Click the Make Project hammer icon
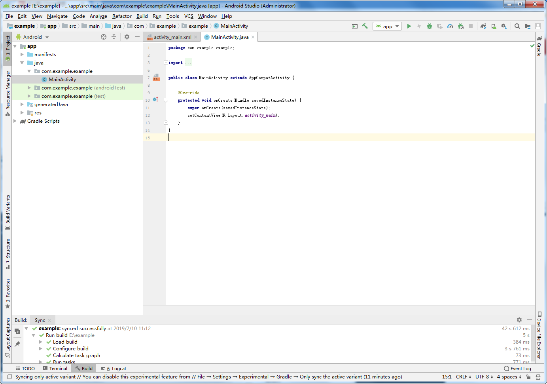Screen dimensions: 547x384 click(365, 26)
